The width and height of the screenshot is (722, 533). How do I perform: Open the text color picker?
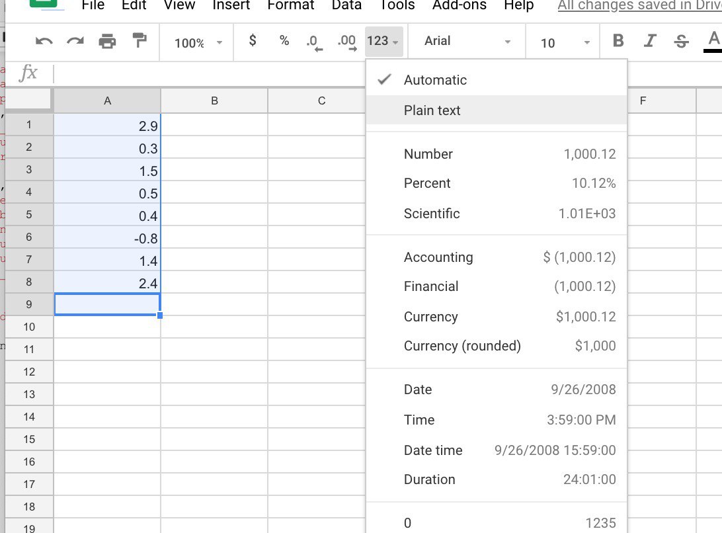713,41
